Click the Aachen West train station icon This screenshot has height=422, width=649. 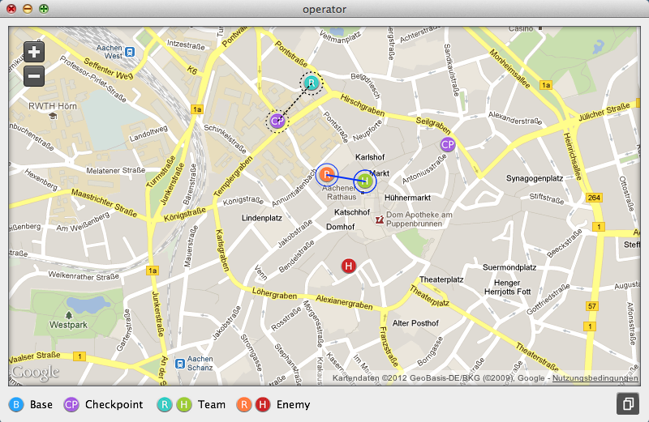(130, 52)
